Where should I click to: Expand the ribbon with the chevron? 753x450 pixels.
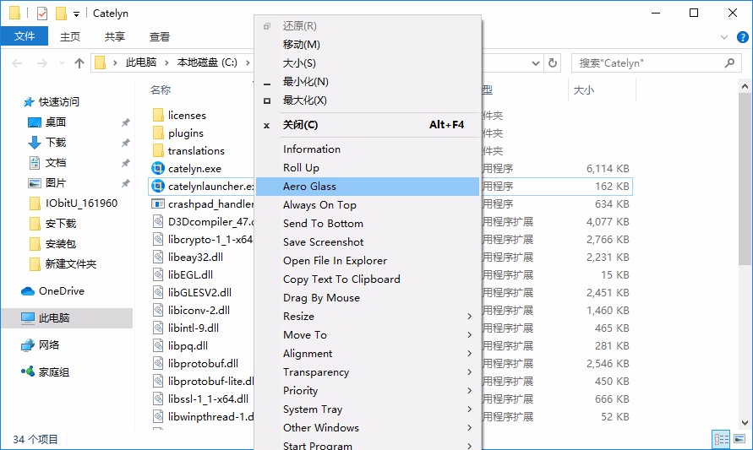pos(724,37)
